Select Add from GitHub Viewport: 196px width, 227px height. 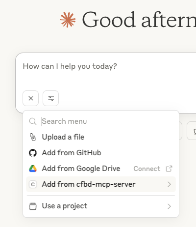[101, 153]
